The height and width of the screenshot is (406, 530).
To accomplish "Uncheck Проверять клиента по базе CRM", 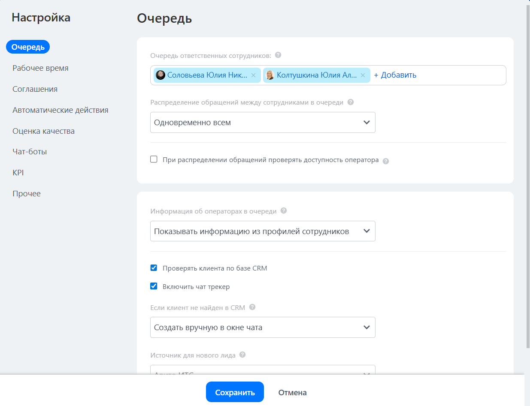I will (x=154, y=268).
